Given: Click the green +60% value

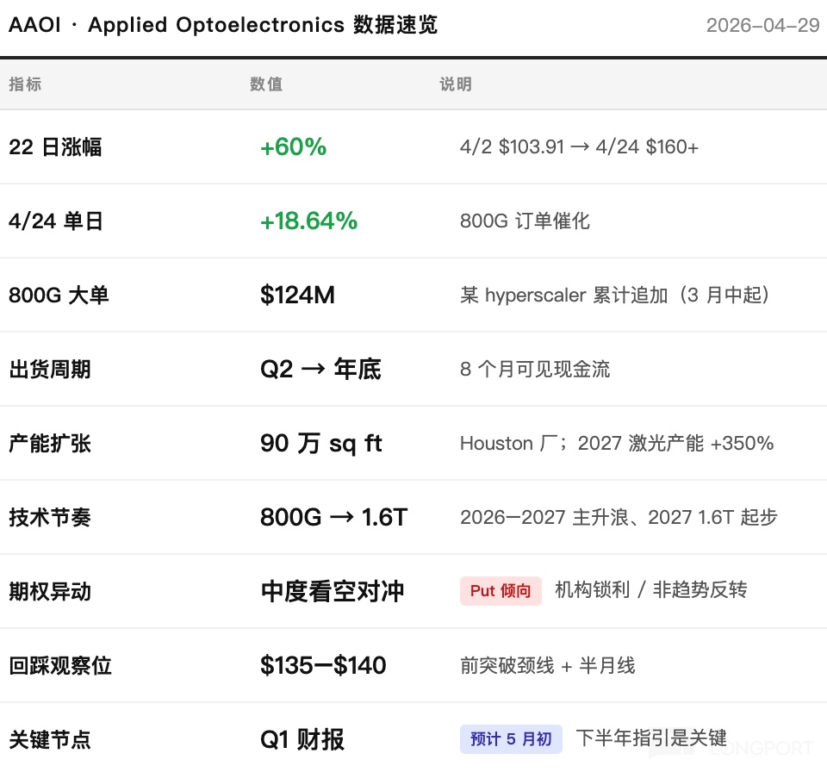Looking at the screenshot, I should pyautogui.click(x=293, y=146).
